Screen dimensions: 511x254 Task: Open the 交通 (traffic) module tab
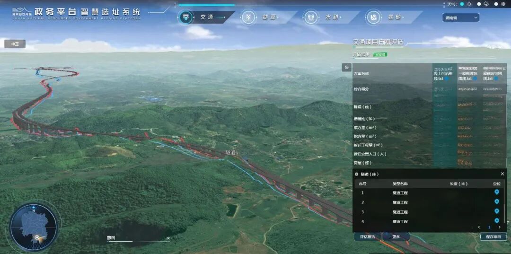coord(206,17)
